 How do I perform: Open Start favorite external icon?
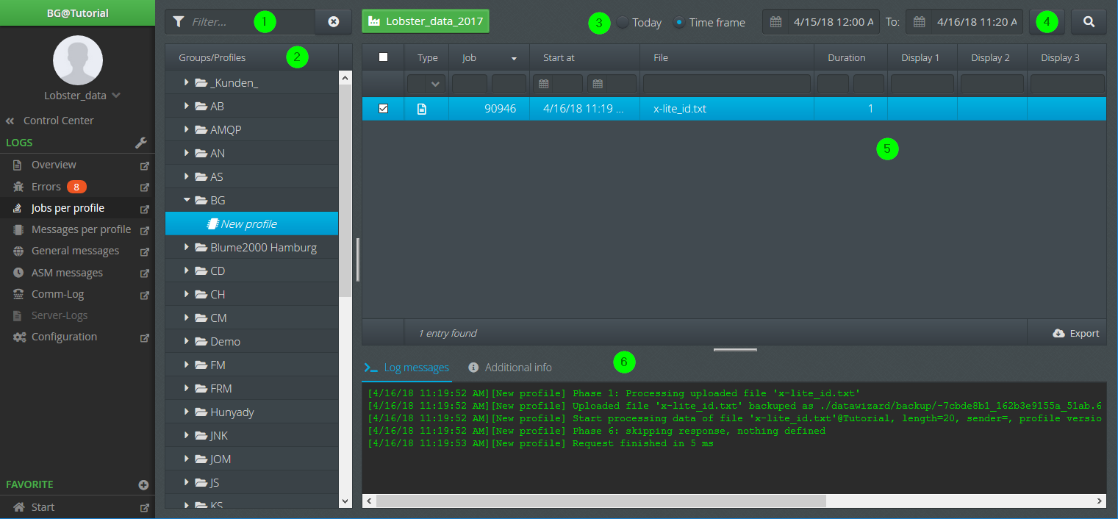(145, 507)
